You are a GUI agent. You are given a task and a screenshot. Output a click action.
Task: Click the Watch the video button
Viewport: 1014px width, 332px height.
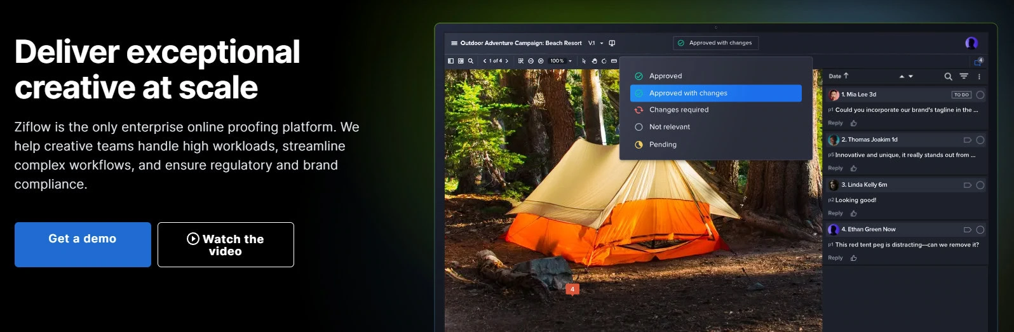(x=226, y=244)
